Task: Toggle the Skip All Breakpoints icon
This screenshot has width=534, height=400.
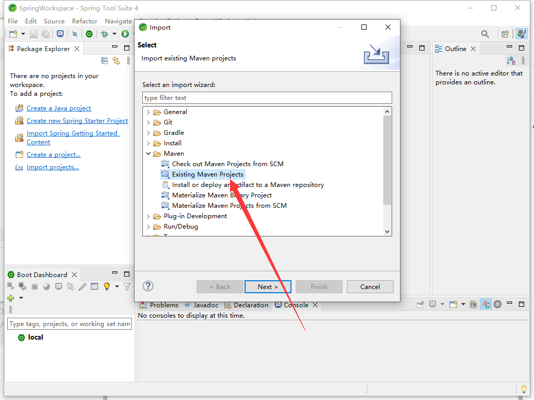Action: tap(75, 34)
